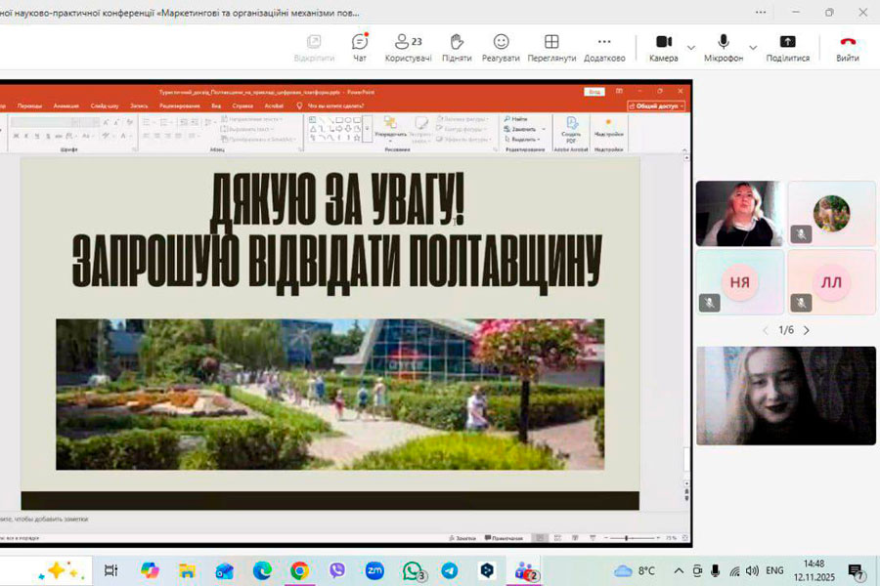
Task: Open the Додатково more options menu
Action: click(x=604, y=47)
